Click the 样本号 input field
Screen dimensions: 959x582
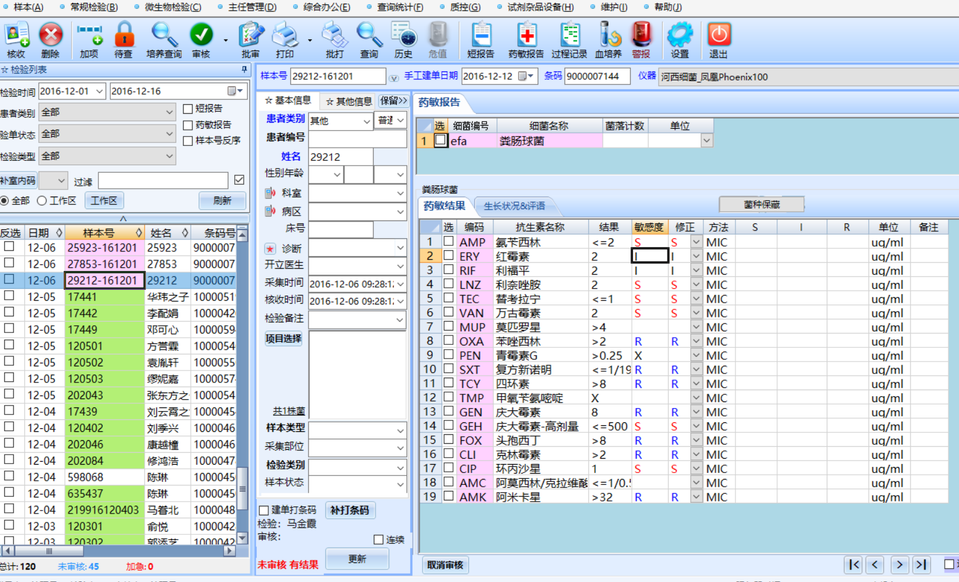pos(338,76)
